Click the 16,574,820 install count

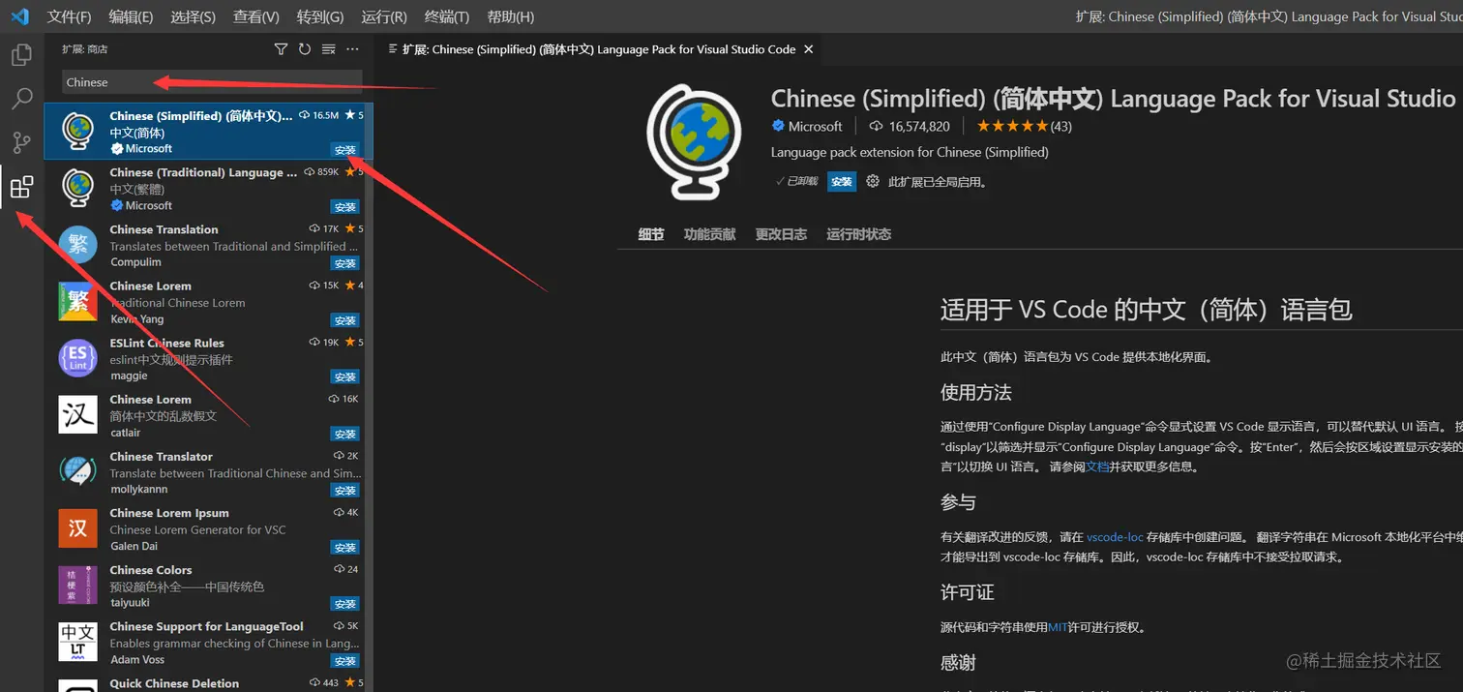coord(919,126)
